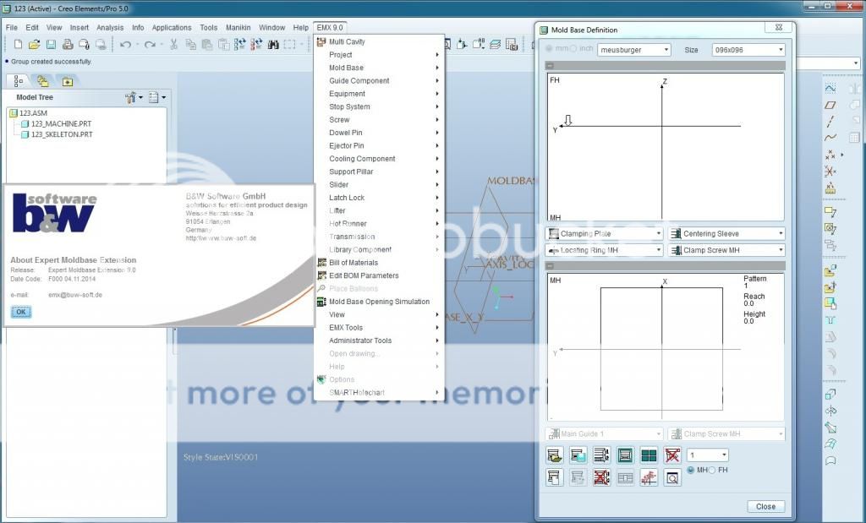The image size is (866, 523).
Task: Open the Mold Base submenu
Action: [347, 68]
